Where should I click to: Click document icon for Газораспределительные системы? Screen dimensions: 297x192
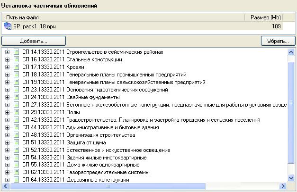pos(16,172)
